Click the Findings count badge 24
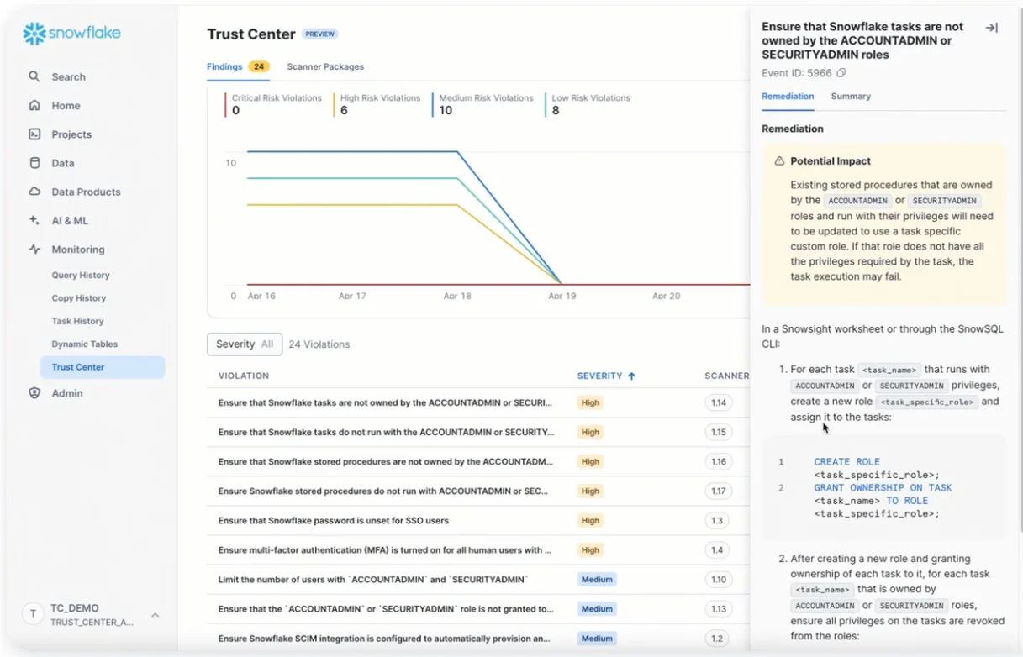 259,66
